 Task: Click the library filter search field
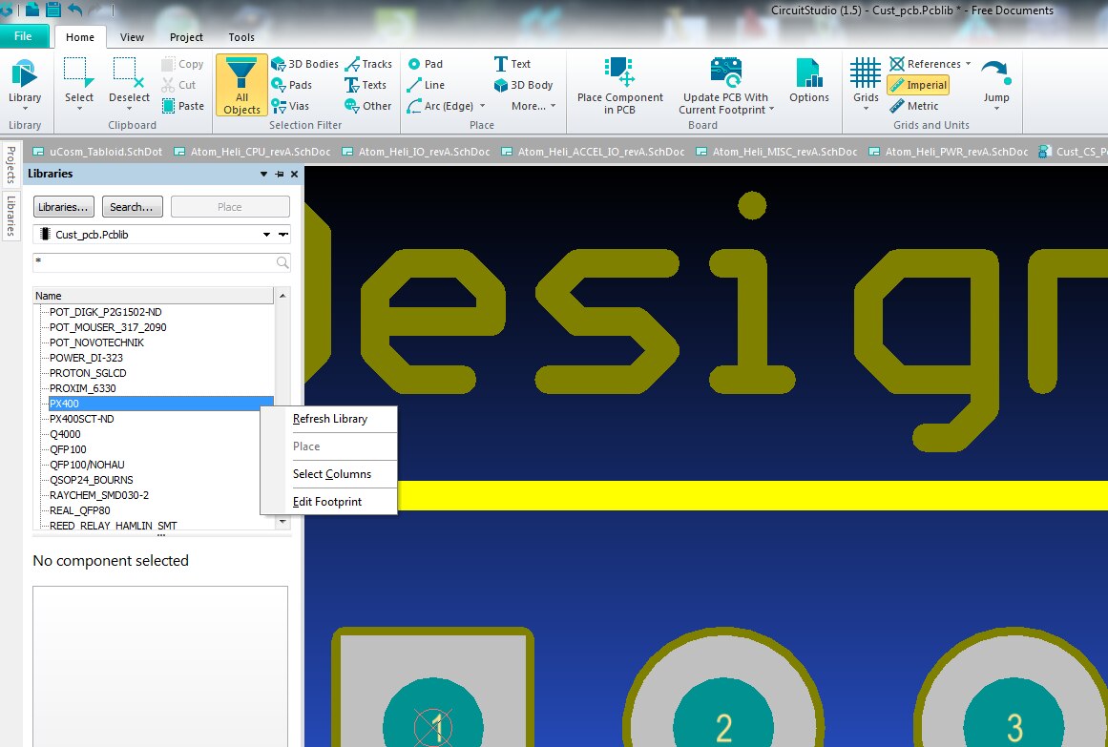(x=153, y=262)
